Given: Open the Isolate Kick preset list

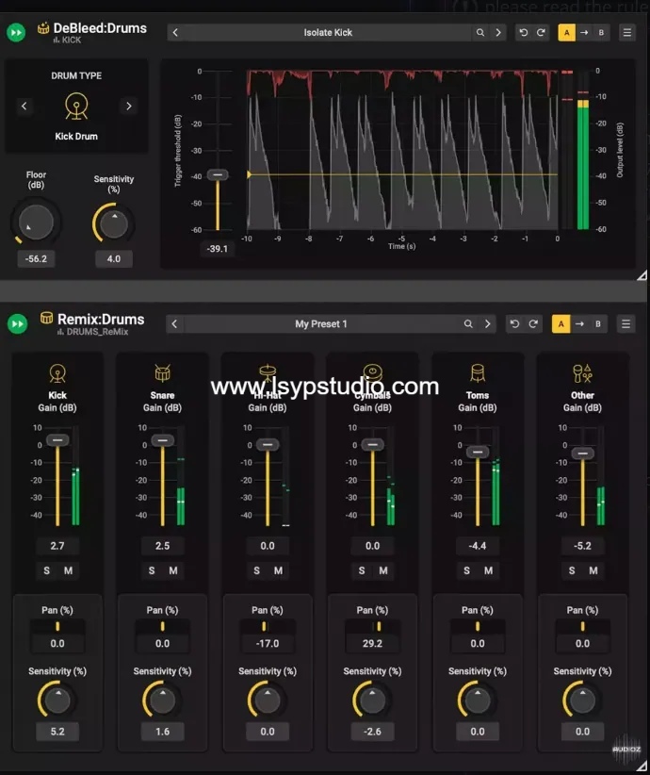Looking at the screenshot, I should click(x=328, y=33).
